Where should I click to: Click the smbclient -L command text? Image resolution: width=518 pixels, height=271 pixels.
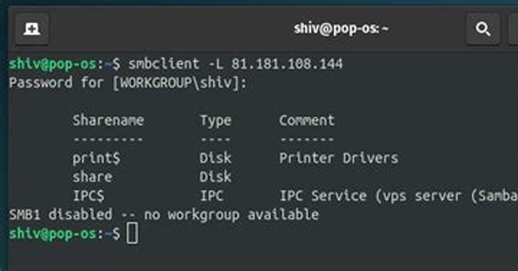[176, 64]
